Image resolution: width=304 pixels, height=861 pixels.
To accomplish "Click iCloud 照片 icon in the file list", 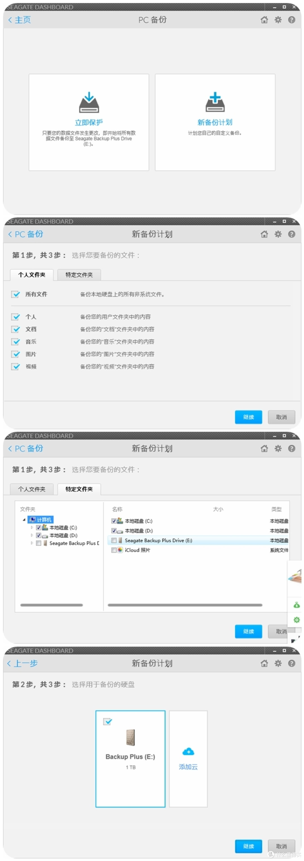I will (120, 550).
